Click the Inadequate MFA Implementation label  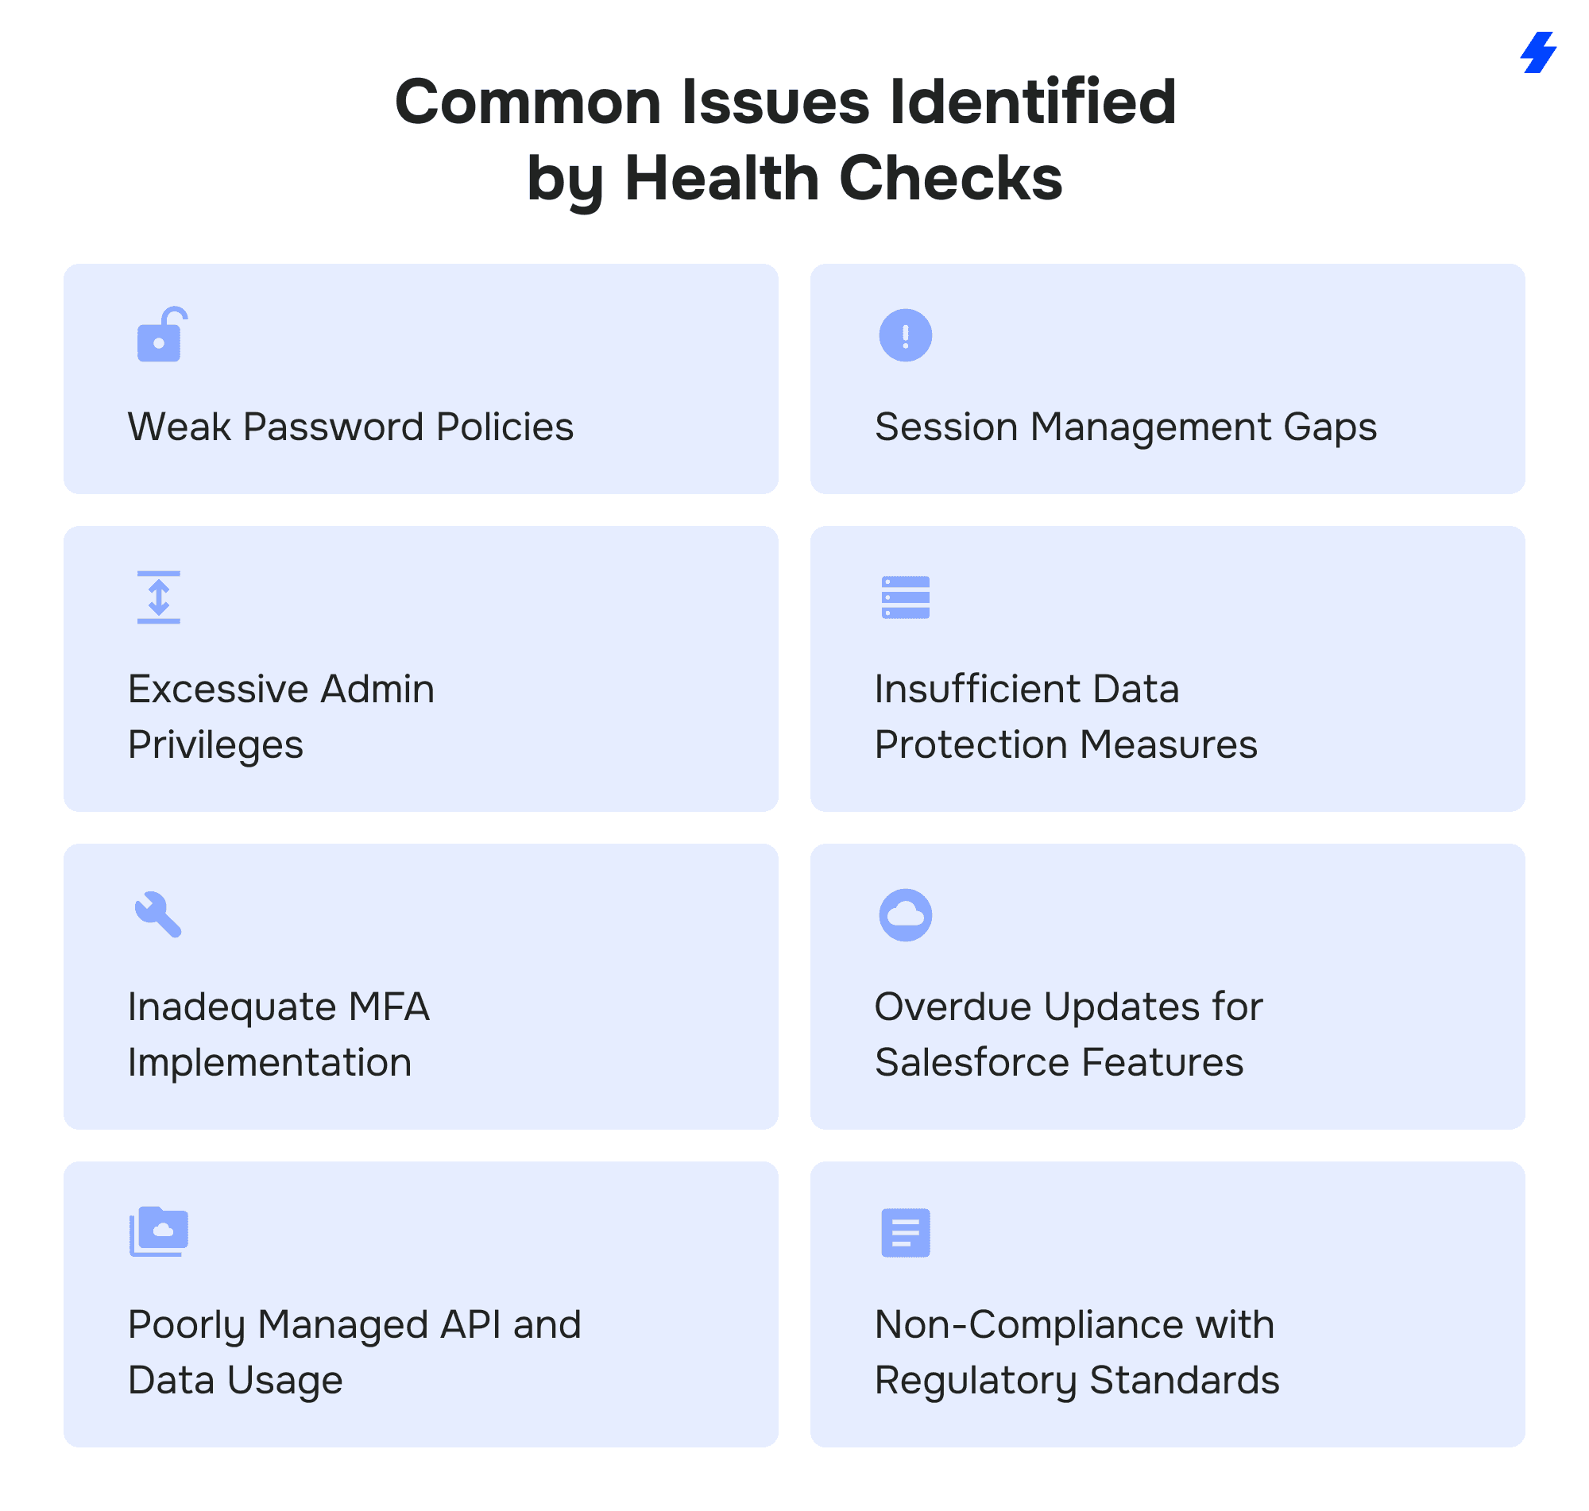(279, 1034)
